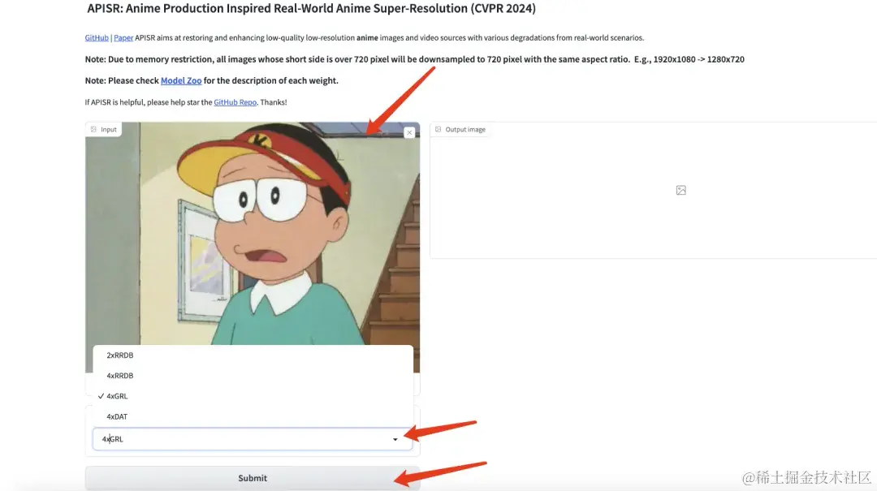Screen dimensions: 877x491
Task: Open the Paper link
Action: click(123, 37)
